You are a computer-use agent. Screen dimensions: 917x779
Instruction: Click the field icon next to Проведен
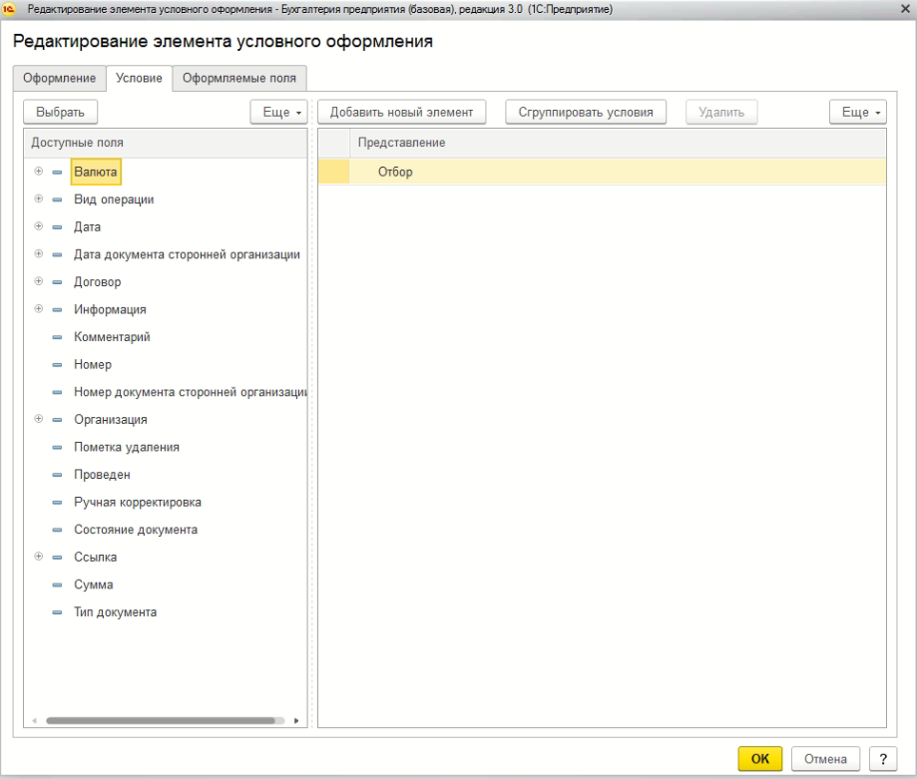pos(57,476)
